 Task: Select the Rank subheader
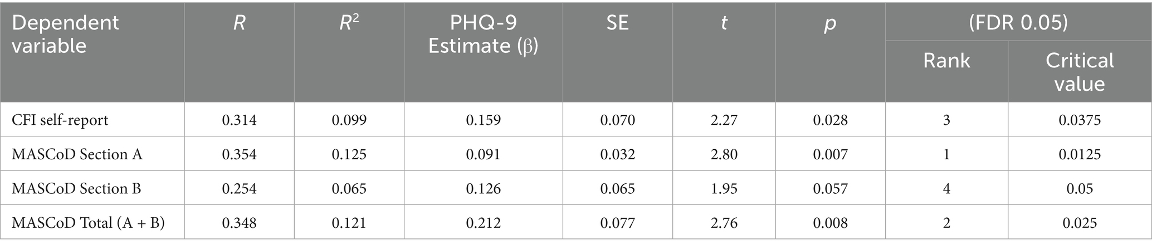click(946, 61)
